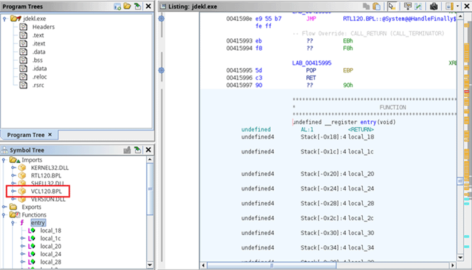Open the Listing toolbar dropdown arrow
The width and height of the screenshot is (472, 270).
pos(458,6)
